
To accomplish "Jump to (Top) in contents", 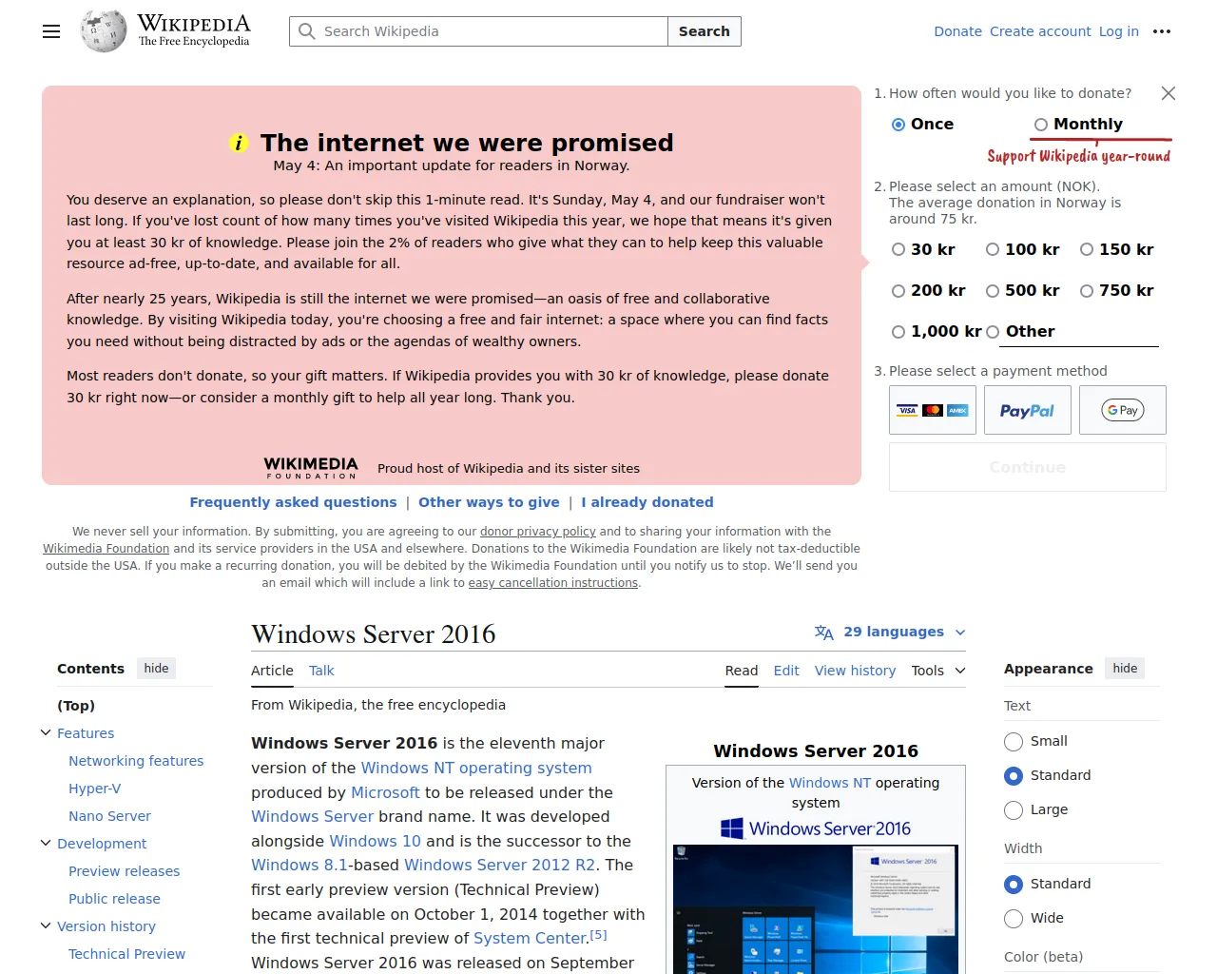I will click(76, 706).
